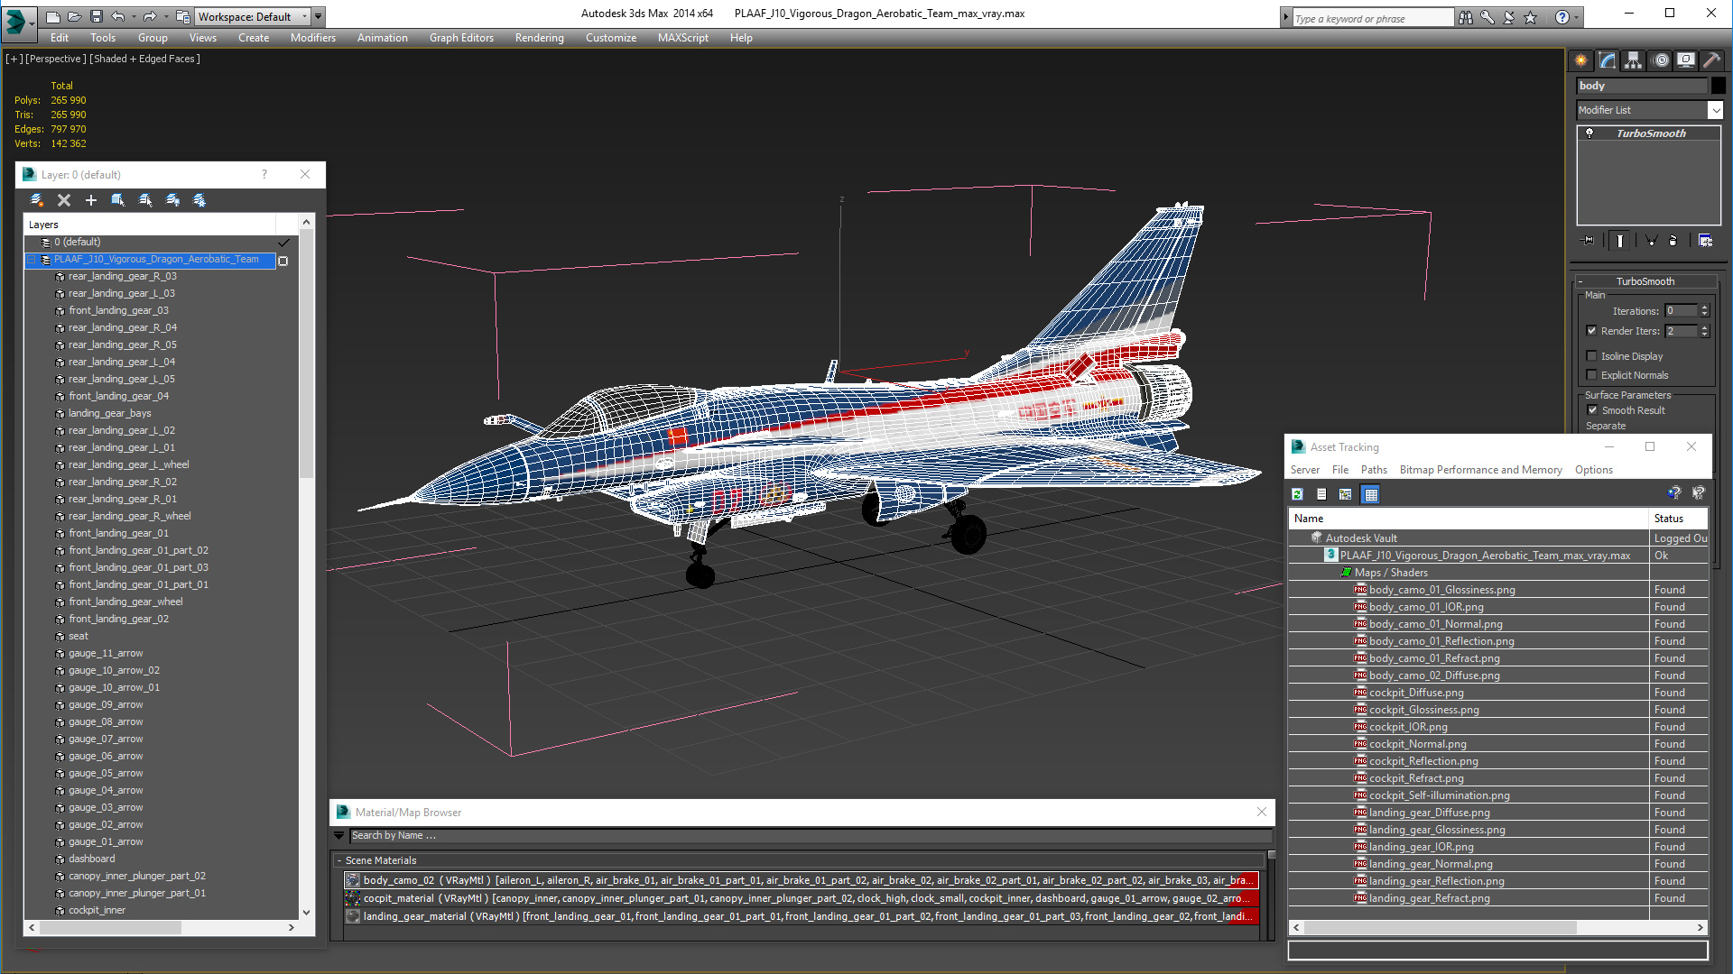Open Undo history dropdown arrow
This screenshot has height=974, width=1733.
coord(134,16)
